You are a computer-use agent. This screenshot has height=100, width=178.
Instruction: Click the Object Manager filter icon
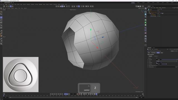176,8
